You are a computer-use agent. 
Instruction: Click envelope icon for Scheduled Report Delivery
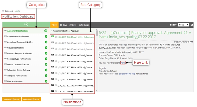(5, 70)
